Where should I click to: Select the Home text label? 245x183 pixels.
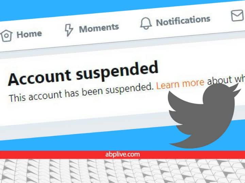coord(29,34)
